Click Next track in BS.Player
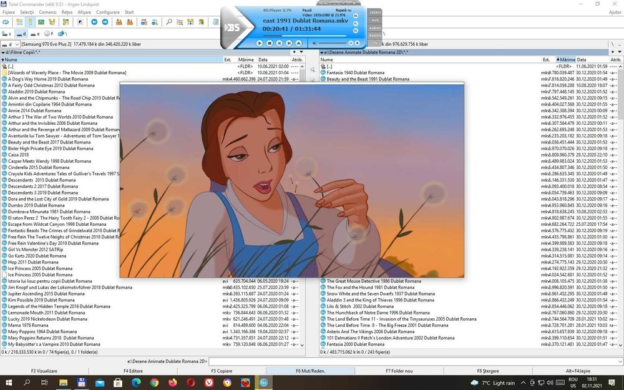624x390 pixels. pos(289,43)
